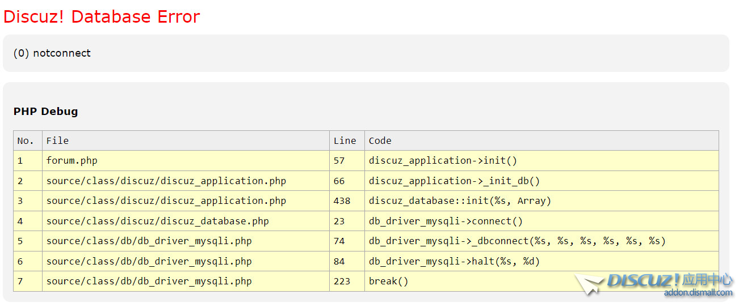This screenshot has width=743, height=307.
Task: Click line number 438 cell
Action: [347, 201]
